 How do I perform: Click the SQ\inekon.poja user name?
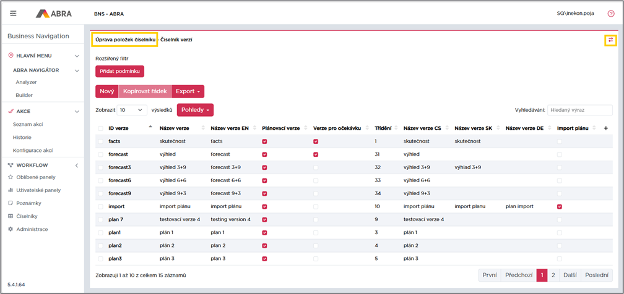click(x=576, y=14)
